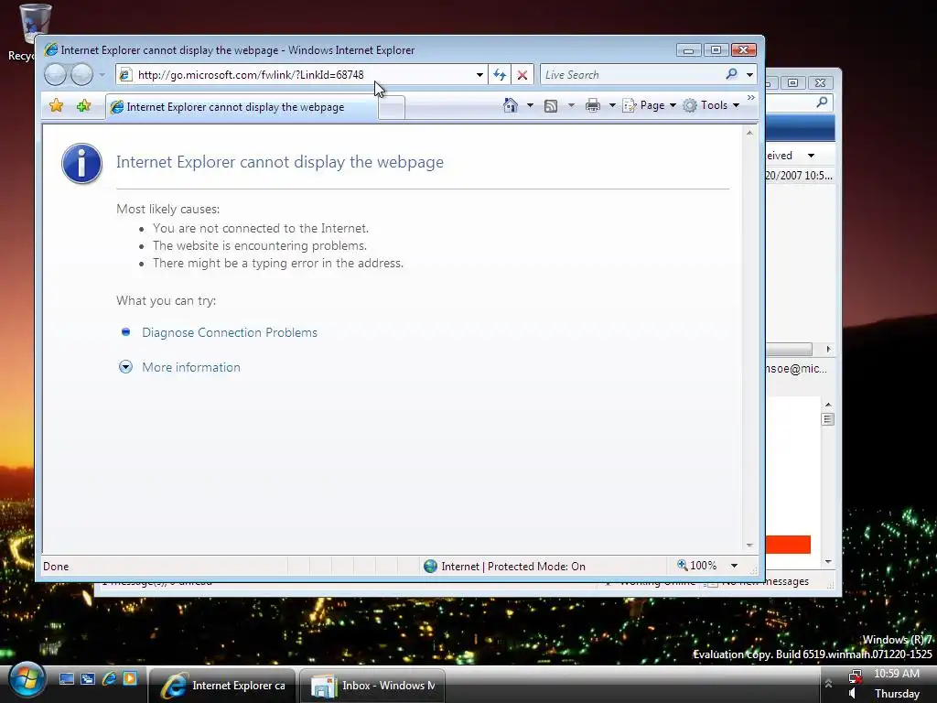Open the Tools menu
This screenshot has height=703, width=937.
point(711,105)
